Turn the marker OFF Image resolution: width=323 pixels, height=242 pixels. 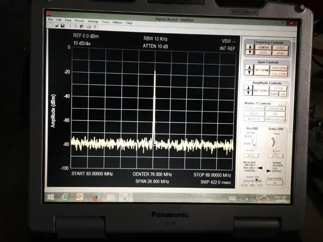click(x=275, y=114)
